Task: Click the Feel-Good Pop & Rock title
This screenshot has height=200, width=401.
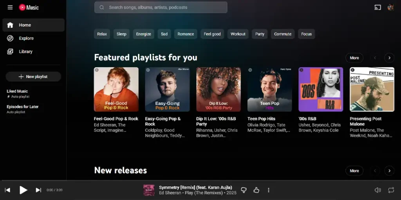Action: [x=116, y=119]
